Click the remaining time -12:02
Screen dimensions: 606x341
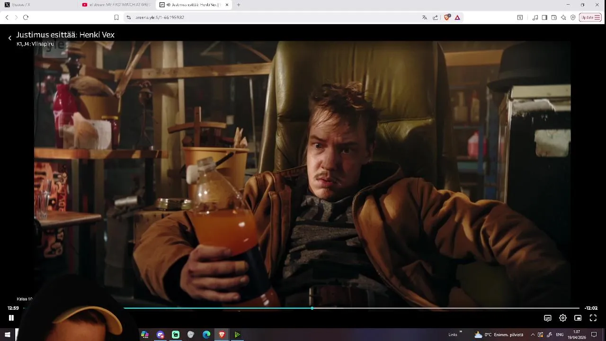(591, 308)
